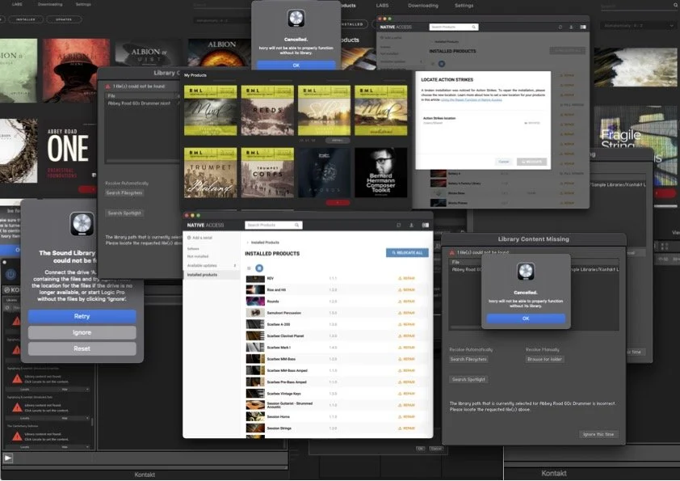Open Repair Function article link in Locate dialog
This screenshot has width=680, height=481.
(472, 100)
